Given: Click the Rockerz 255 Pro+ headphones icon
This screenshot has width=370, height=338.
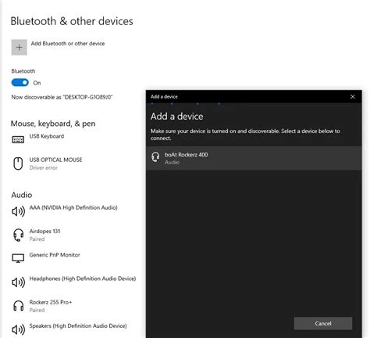Looking at the screenshot, I should point(19,306).
